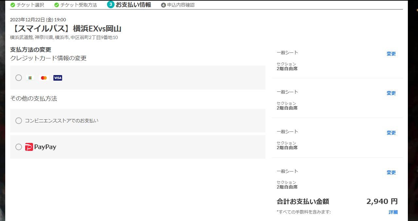
Task: Click the Mastercard logo
Action: tap(44, 78)
